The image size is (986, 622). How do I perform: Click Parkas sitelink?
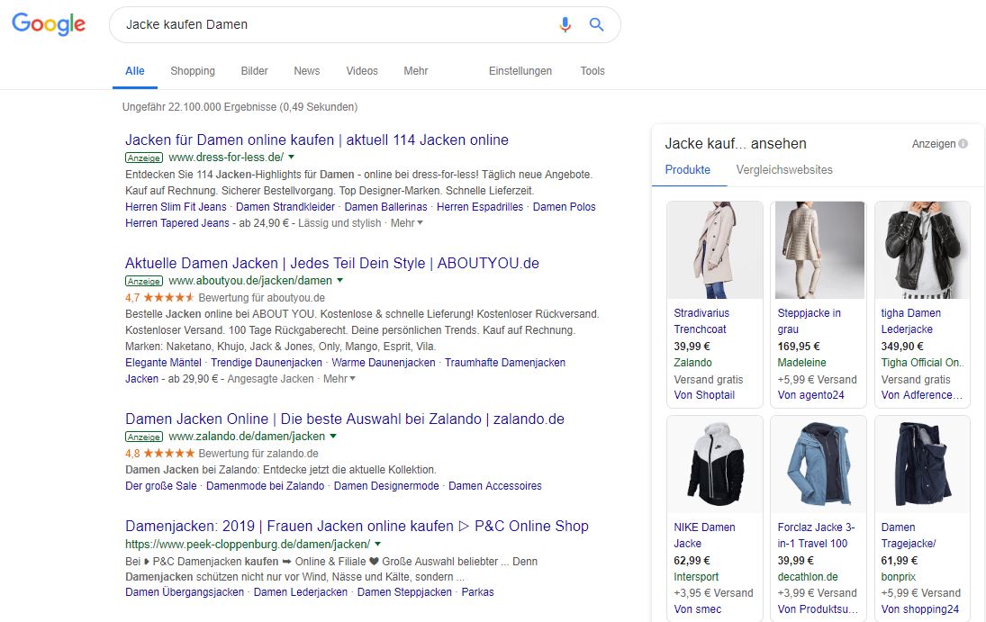click(478, 592)
